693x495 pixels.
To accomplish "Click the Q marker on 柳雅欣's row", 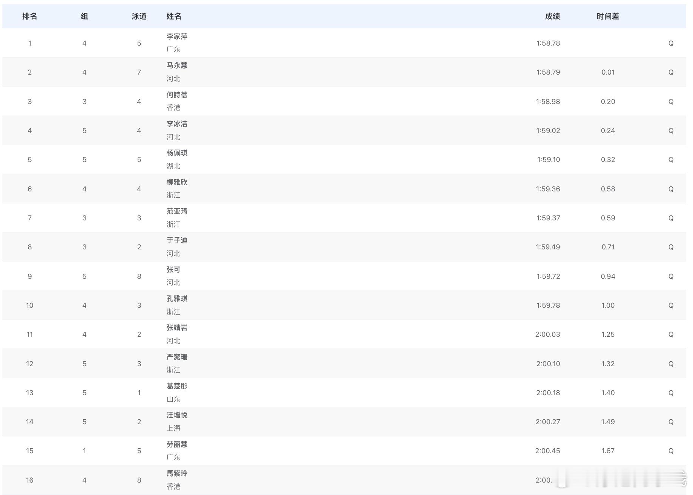I will pos(671,189).
